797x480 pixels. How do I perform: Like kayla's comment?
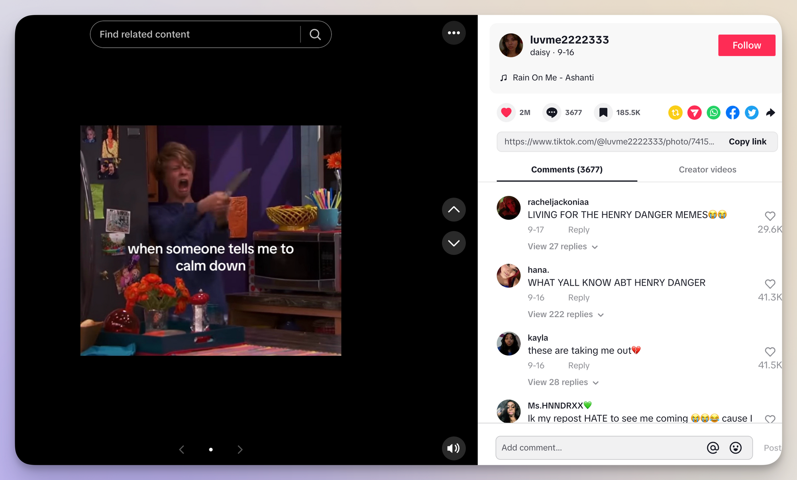(770, 352)
